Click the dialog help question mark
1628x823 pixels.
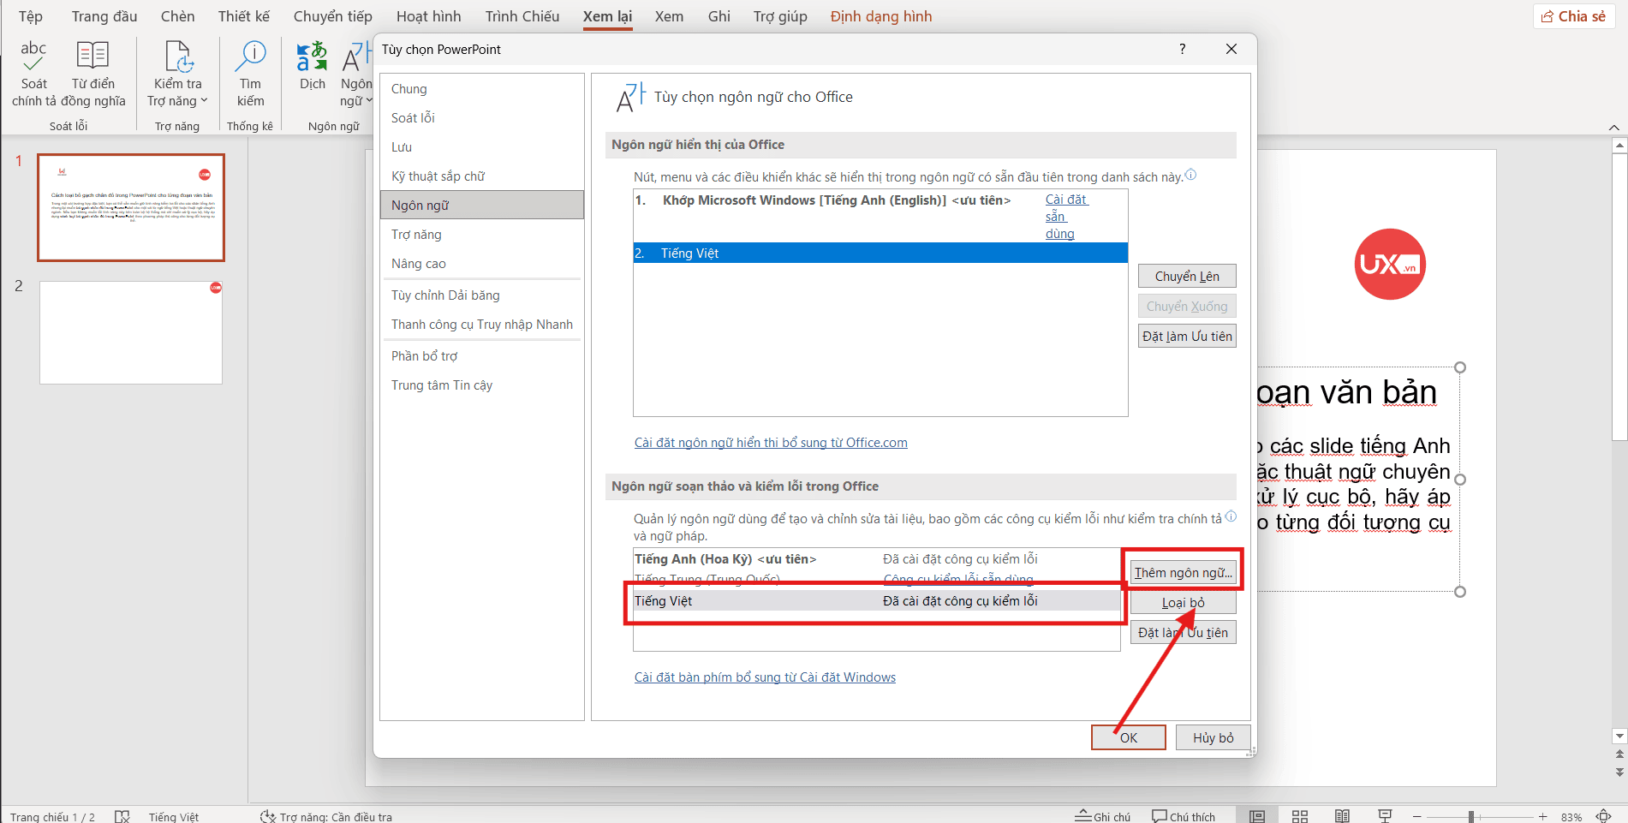pos(1182,49)
